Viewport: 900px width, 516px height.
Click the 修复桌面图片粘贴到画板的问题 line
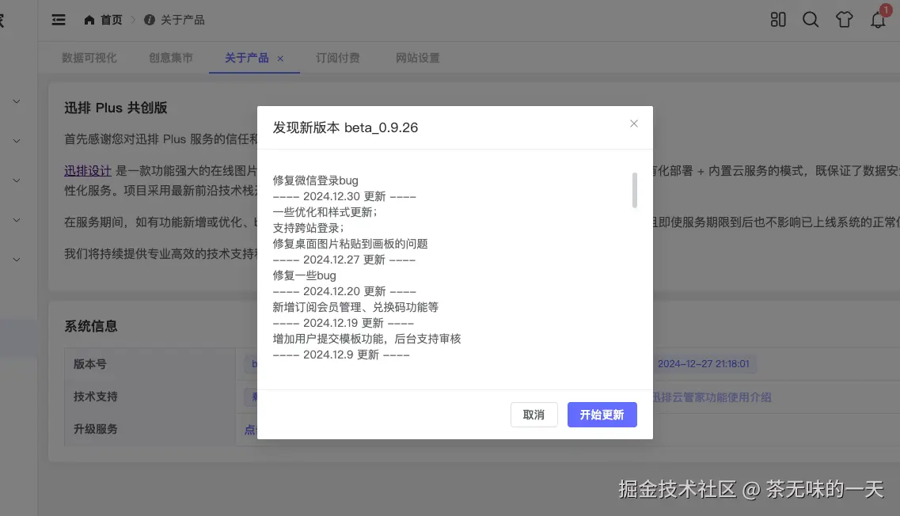click(350, 244)
